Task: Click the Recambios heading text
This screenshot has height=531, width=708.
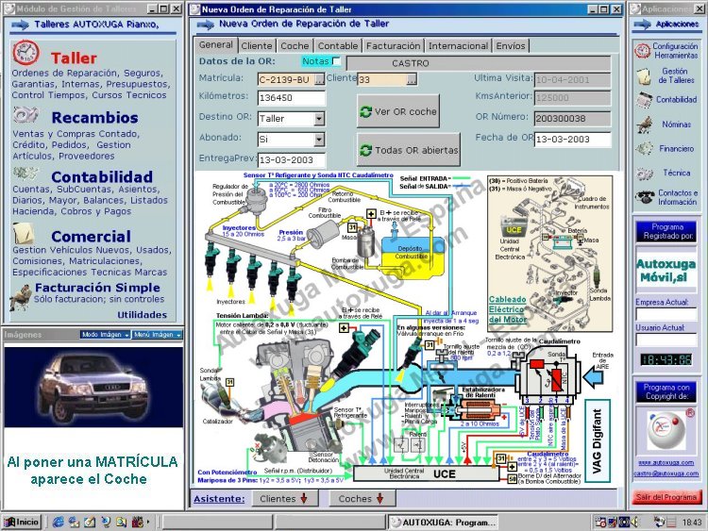Action: pyautogui.click(x=94, y=118)
